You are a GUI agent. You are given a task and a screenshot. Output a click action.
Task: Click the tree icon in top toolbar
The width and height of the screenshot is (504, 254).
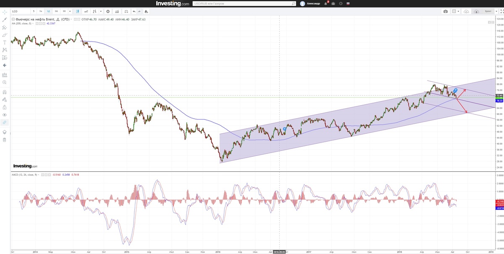(x=146, y=11)
